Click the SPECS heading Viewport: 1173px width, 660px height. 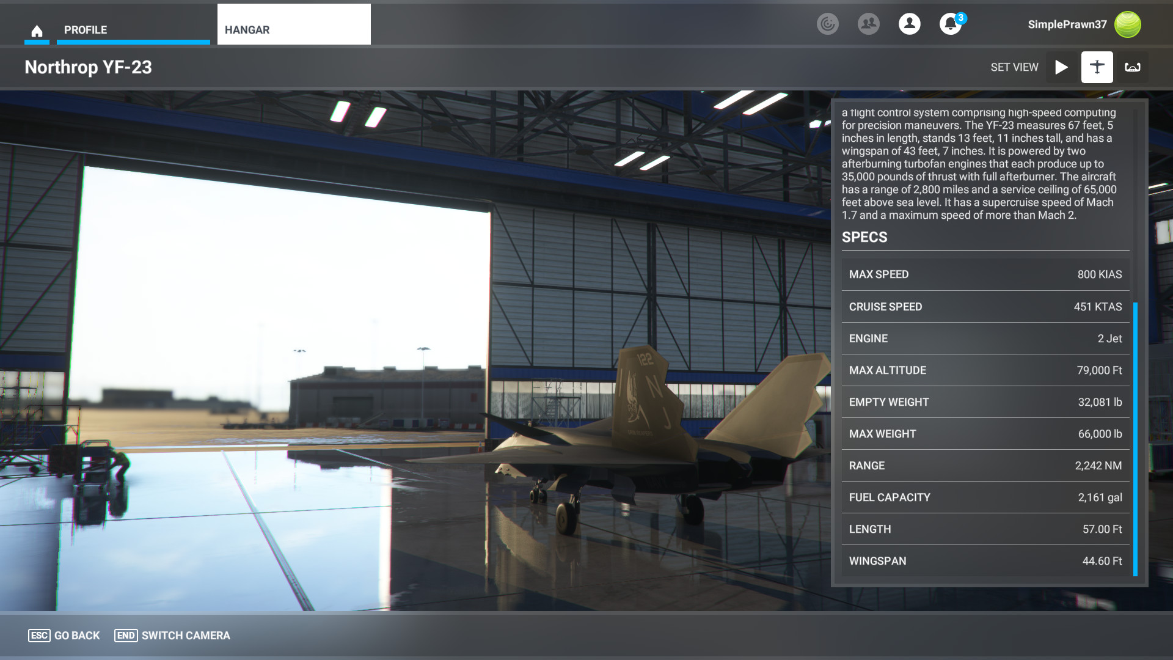[864, 237]
